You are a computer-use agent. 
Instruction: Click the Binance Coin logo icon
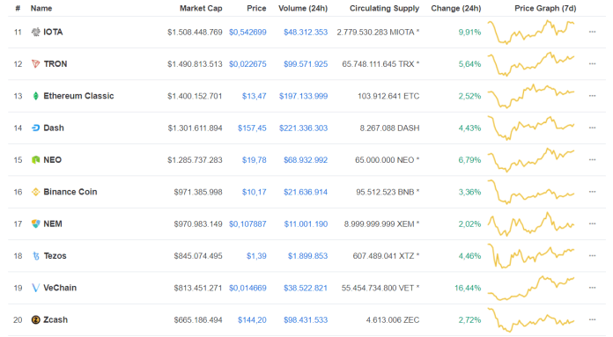click(35, 192)
